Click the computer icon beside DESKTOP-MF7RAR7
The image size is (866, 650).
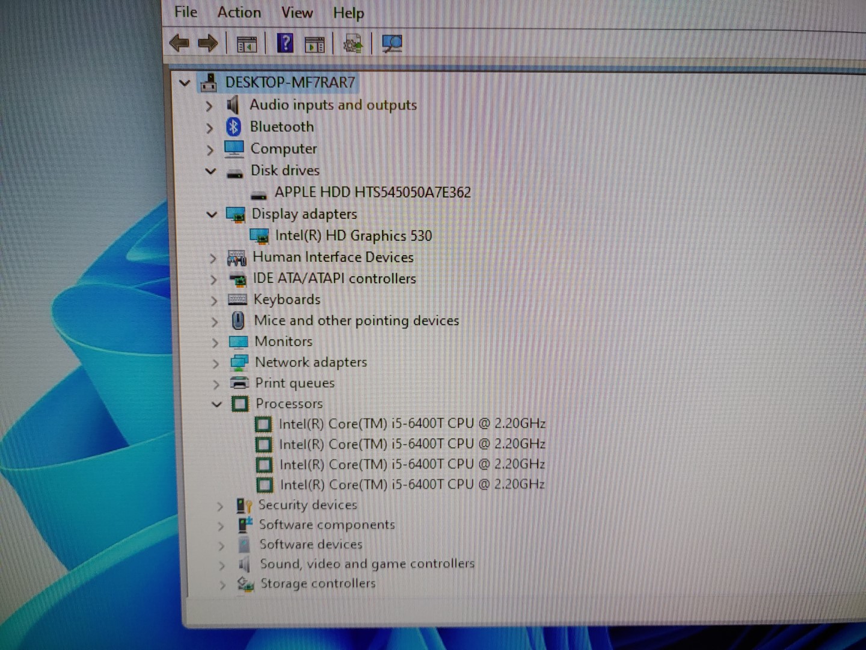pyautogui.click(x=209, y=82)
